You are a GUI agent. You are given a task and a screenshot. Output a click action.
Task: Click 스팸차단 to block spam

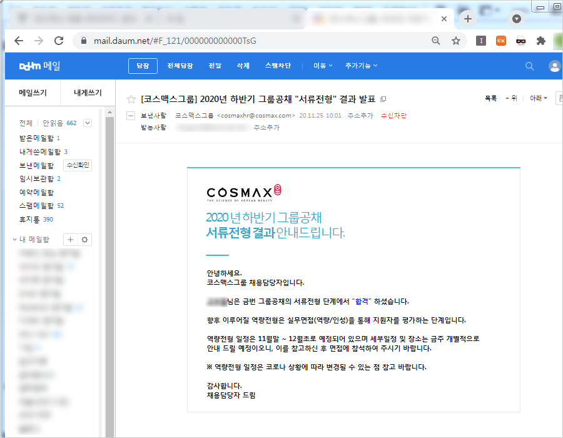pyautogui.click(x=278, y=66)
